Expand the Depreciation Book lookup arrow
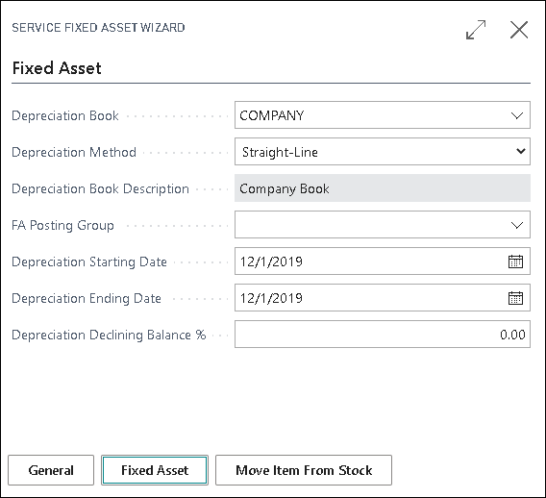Screen dimensions: 546x498 tap(517, 115)
